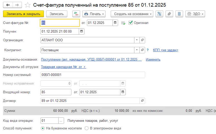Toggle the Оригинал checkbox
The height and width of the screenshot is (134, 216).
coord(131,23)
